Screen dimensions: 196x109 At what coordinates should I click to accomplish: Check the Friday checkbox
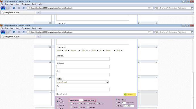tap(80, 107)
